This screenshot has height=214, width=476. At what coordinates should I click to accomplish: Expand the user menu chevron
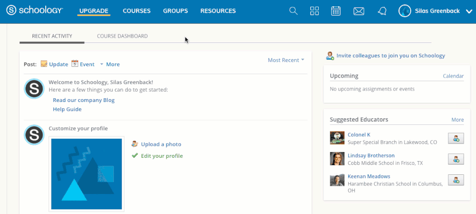(469, 11)
